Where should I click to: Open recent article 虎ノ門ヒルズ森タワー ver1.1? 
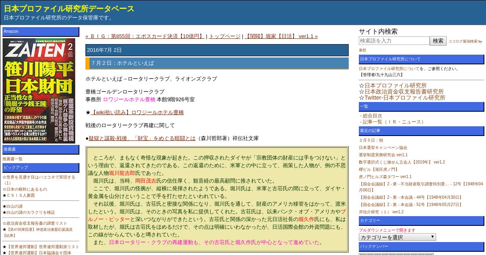(x=385, y=176)
